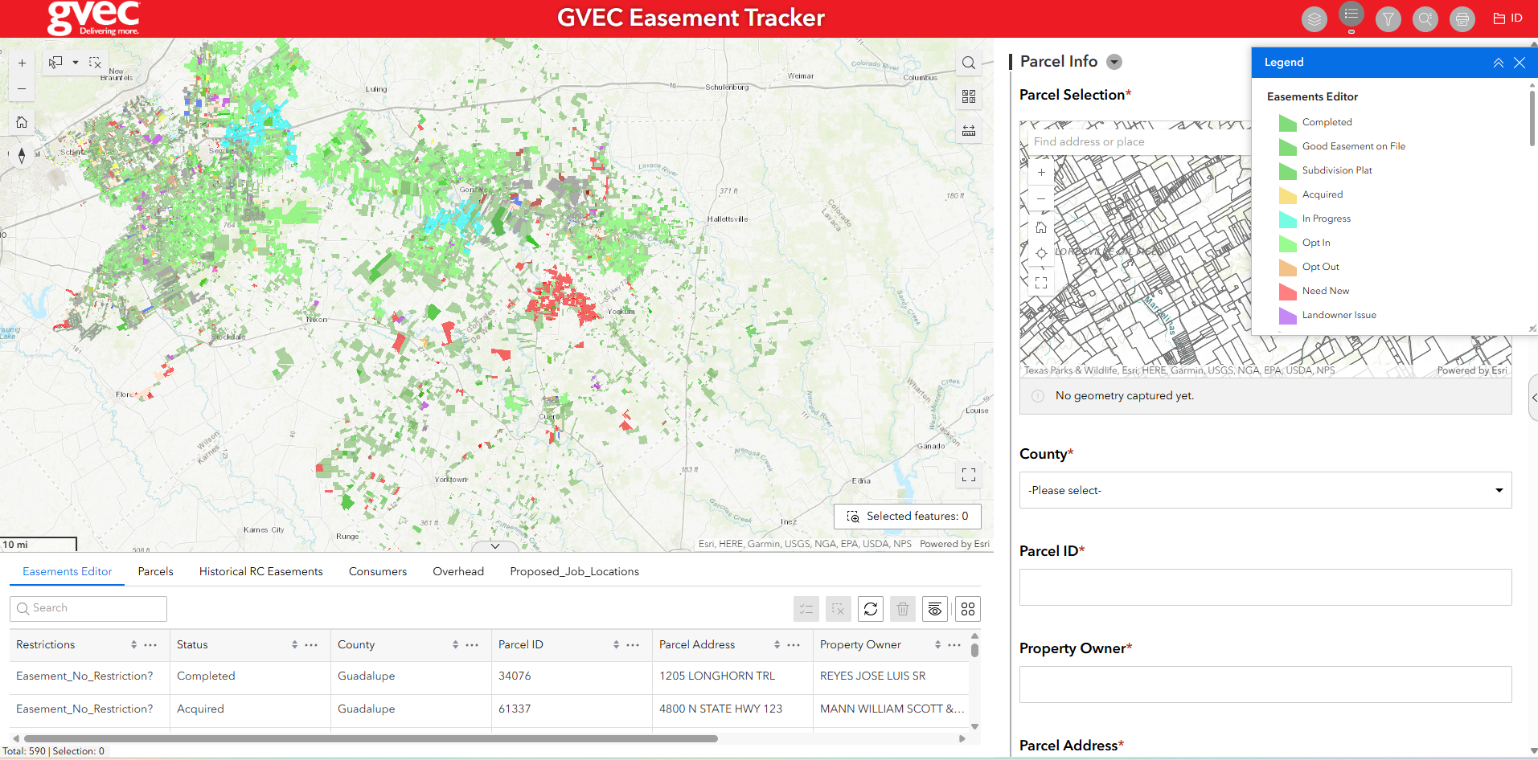Zoom in on the main map
This screenshot has height=760, width=1538.
tap(22, 63)
